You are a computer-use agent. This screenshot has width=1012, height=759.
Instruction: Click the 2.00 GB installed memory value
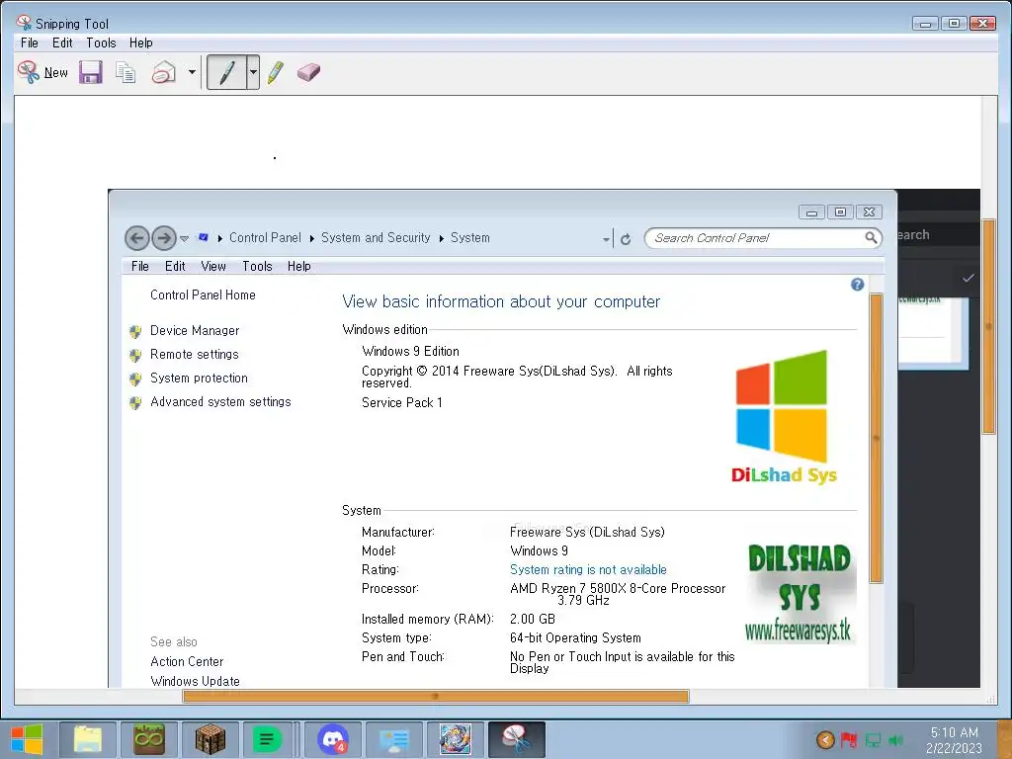(533, 619)
